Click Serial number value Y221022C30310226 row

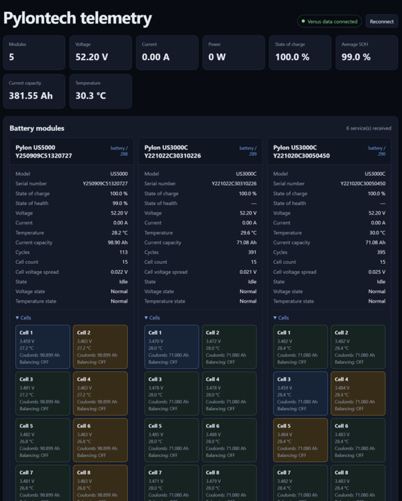234,184
